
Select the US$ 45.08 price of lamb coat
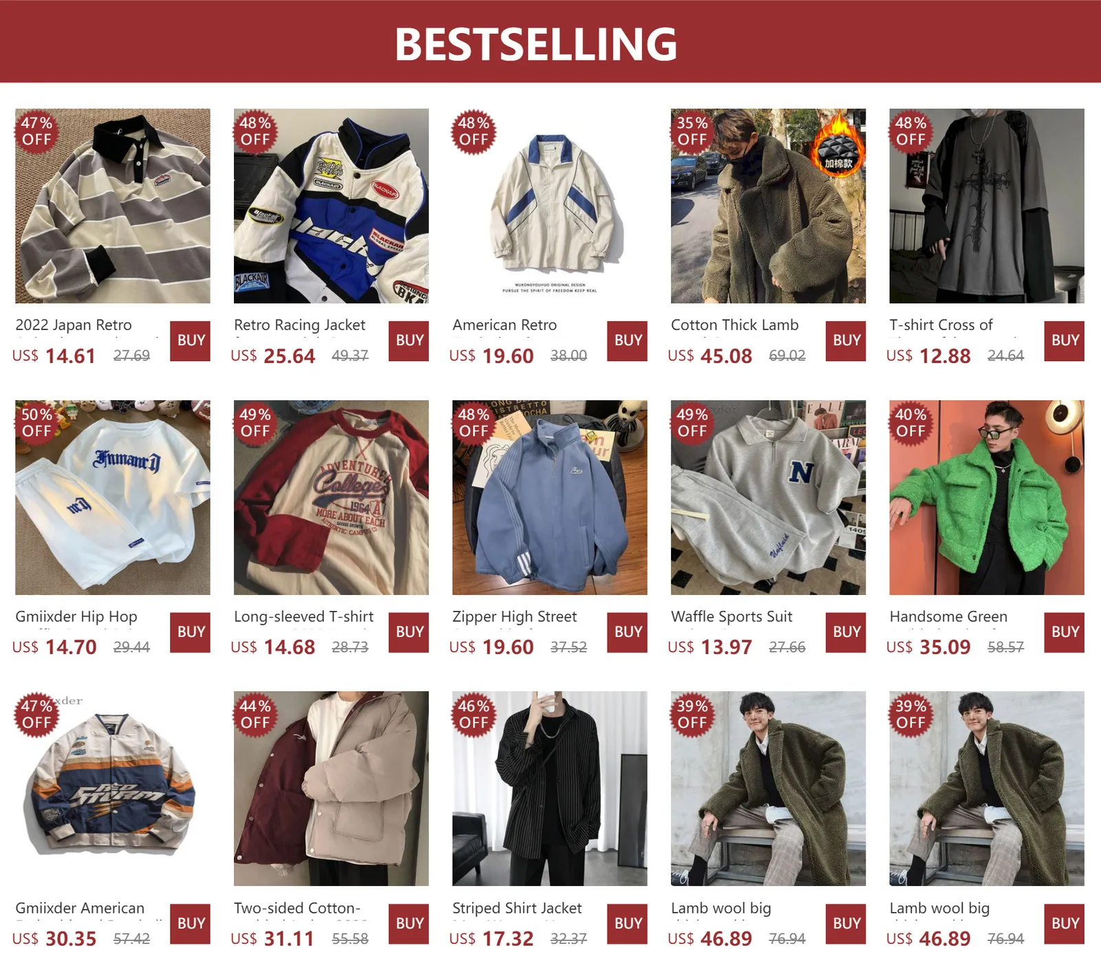click(x=709, y=356)
